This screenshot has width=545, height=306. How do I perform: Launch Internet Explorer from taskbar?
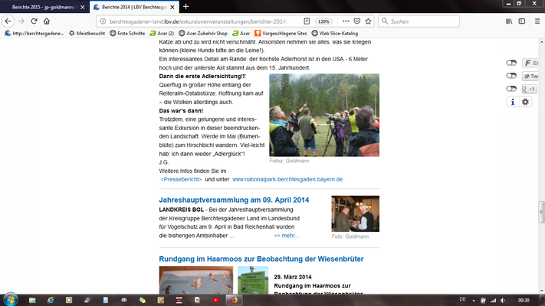(x=51, y=300)
